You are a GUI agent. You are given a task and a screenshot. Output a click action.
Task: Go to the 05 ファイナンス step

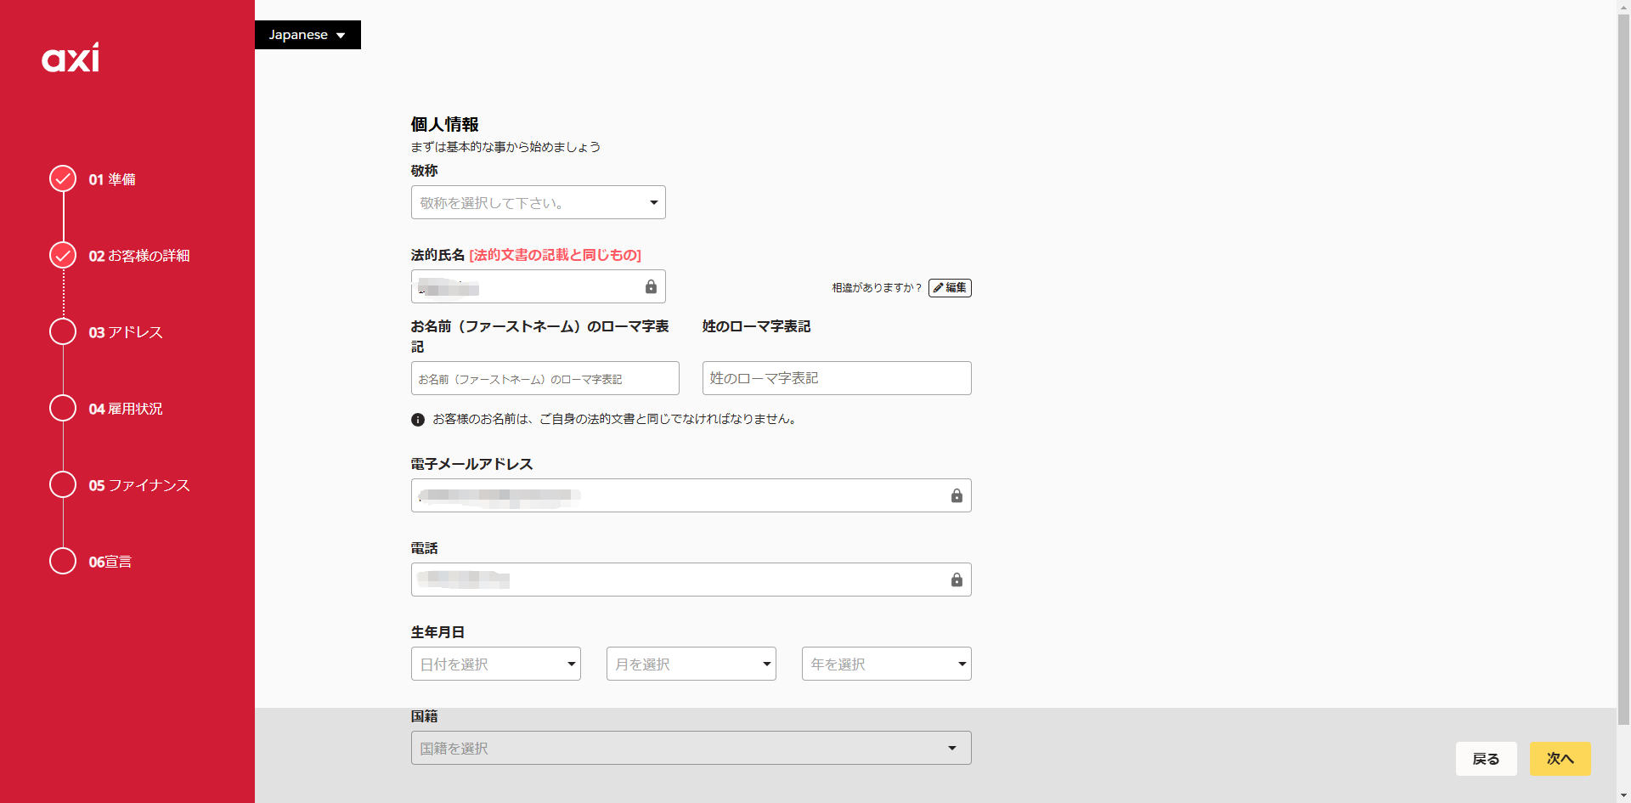(x=138, y=485)
